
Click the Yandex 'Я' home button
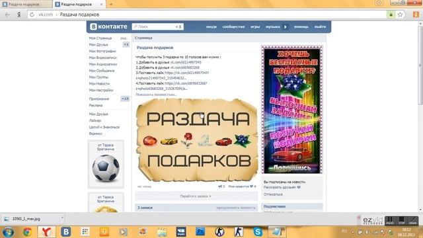click(19, 15)
